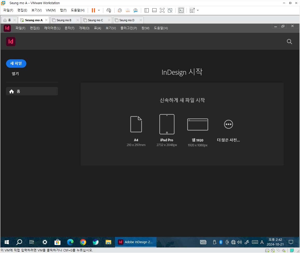Open the snapshot manager icon
The image size is (300, 253).
pyautogui.click(x=135, y=10)
